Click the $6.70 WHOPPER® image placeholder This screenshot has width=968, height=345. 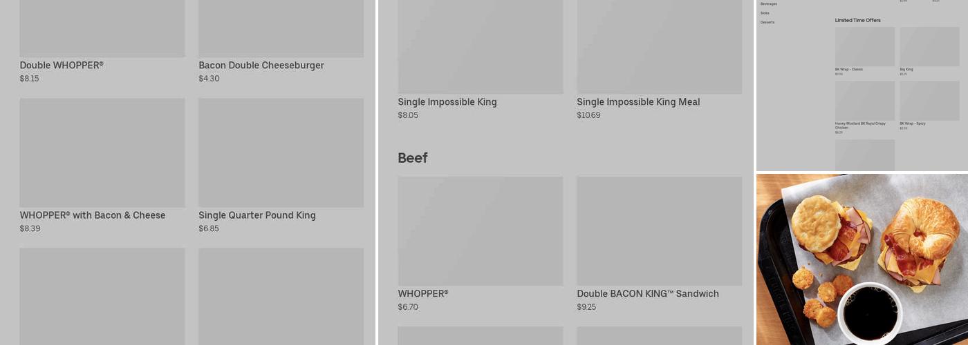click(481, 231)
